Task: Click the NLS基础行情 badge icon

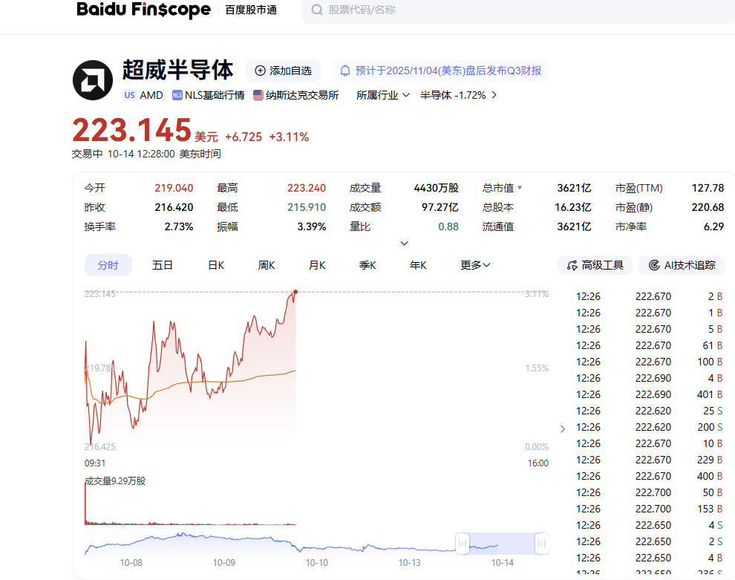Action: point(177,95)
